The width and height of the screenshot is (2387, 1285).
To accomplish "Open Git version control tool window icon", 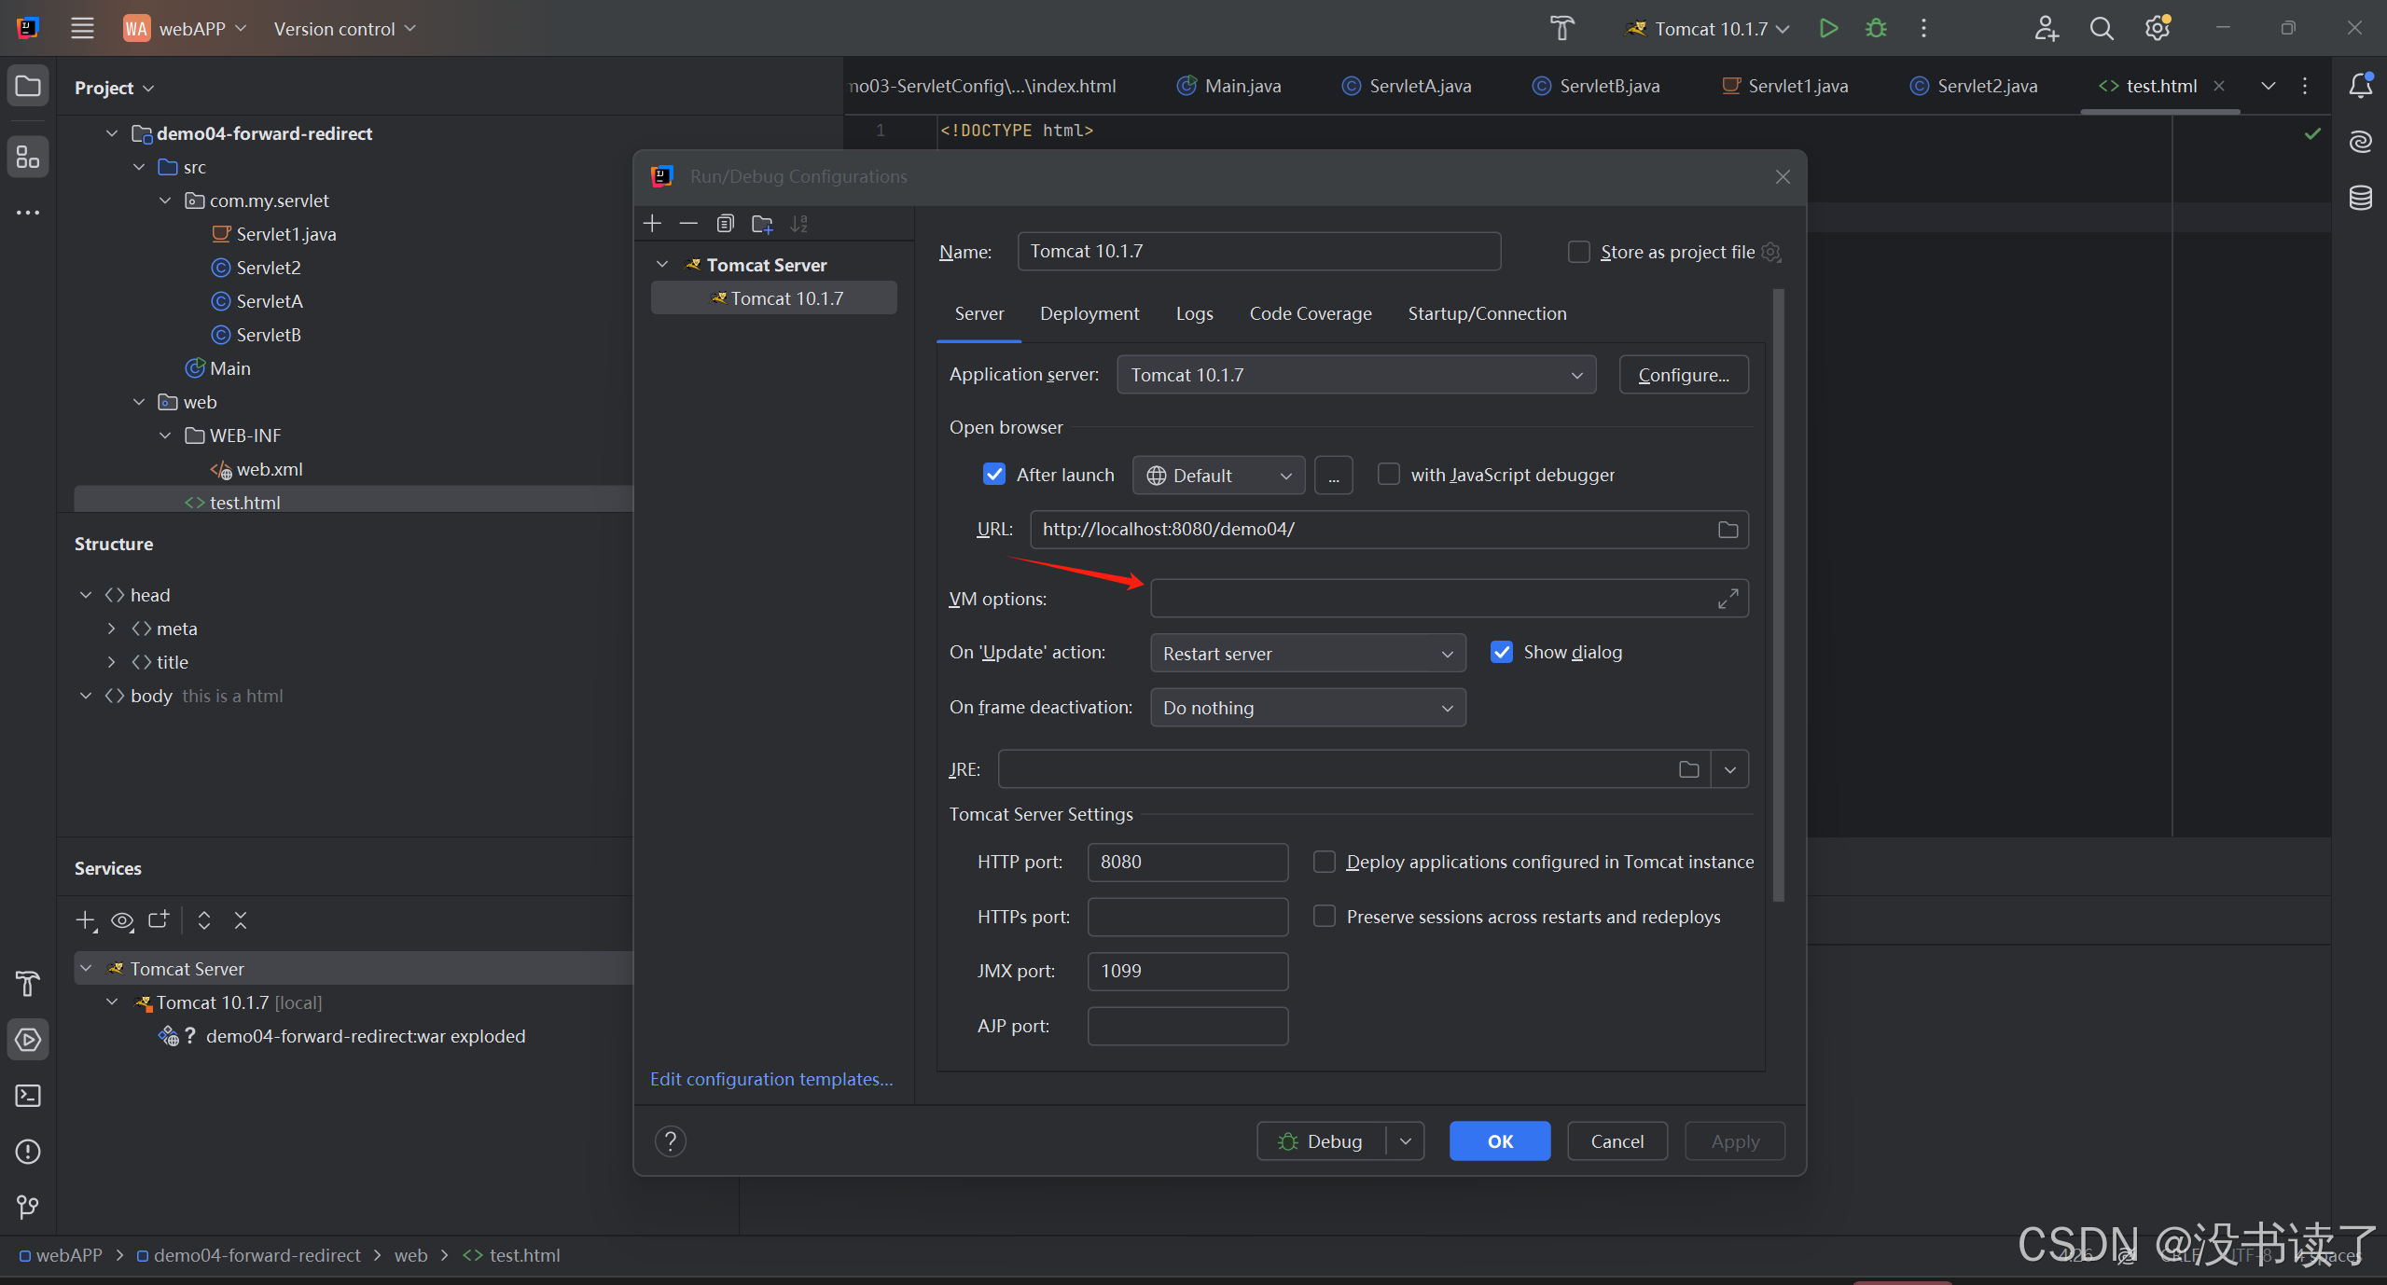I will pos(28,1207).
